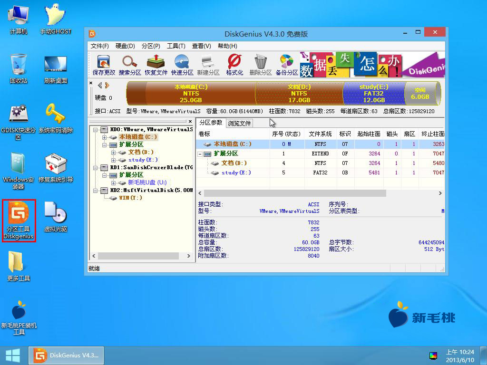This screenshot has height=365, width=487.
Task: Open the virtual drive (虚拟光驱) desktop icon
Action: pos(56,217)
